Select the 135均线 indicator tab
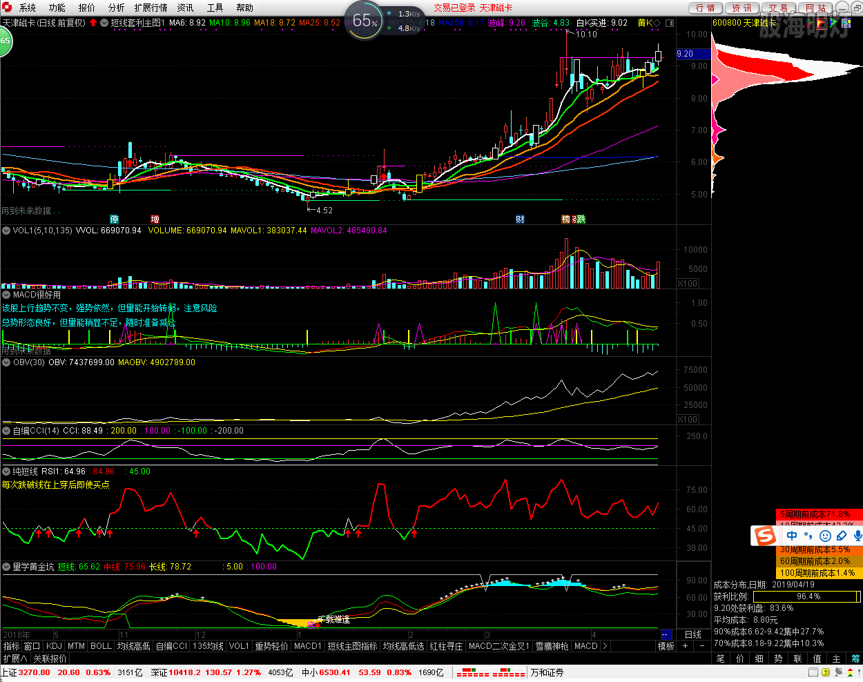The image size is (863, 682). [x=209, y=646]
